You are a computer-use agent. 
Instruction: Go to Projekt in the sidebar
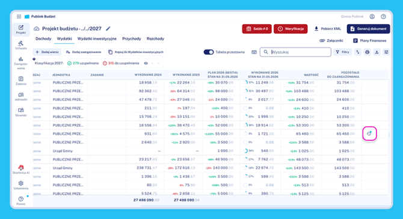coord(21,29)
